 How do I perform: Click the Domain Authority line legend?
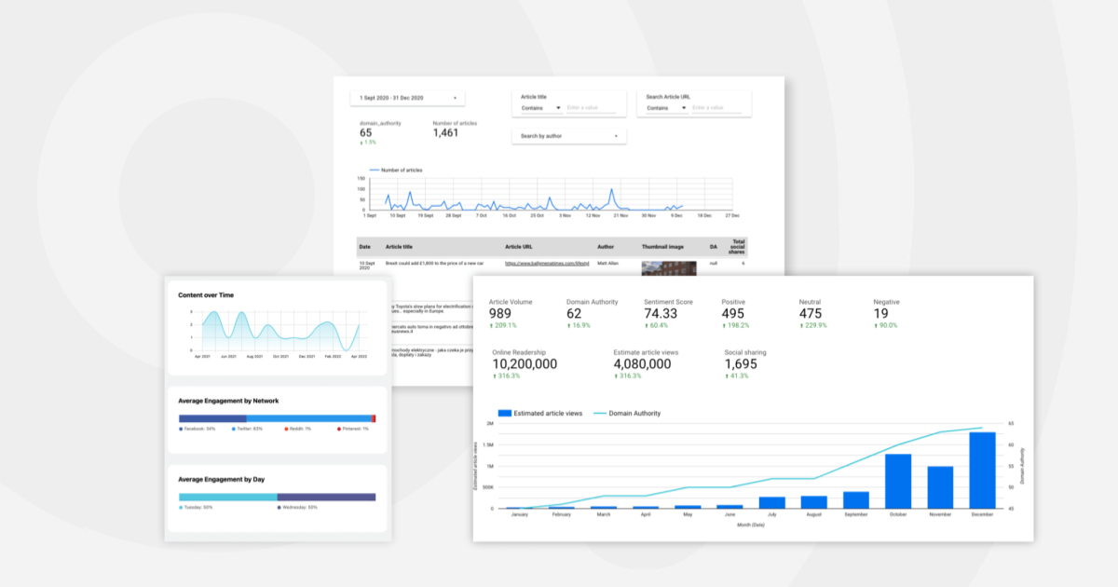pos(601,413)
